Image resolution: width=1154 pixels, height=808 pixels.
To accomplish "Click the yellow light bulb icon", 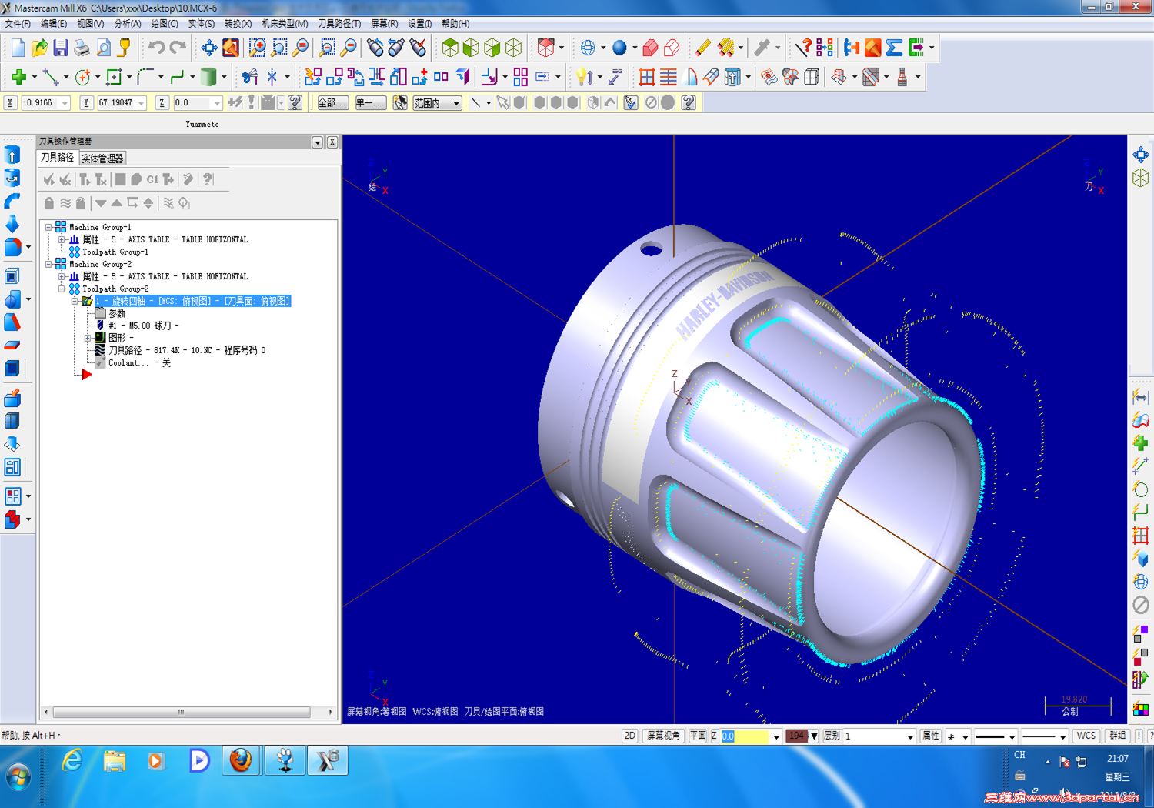I will pos(582,76).
